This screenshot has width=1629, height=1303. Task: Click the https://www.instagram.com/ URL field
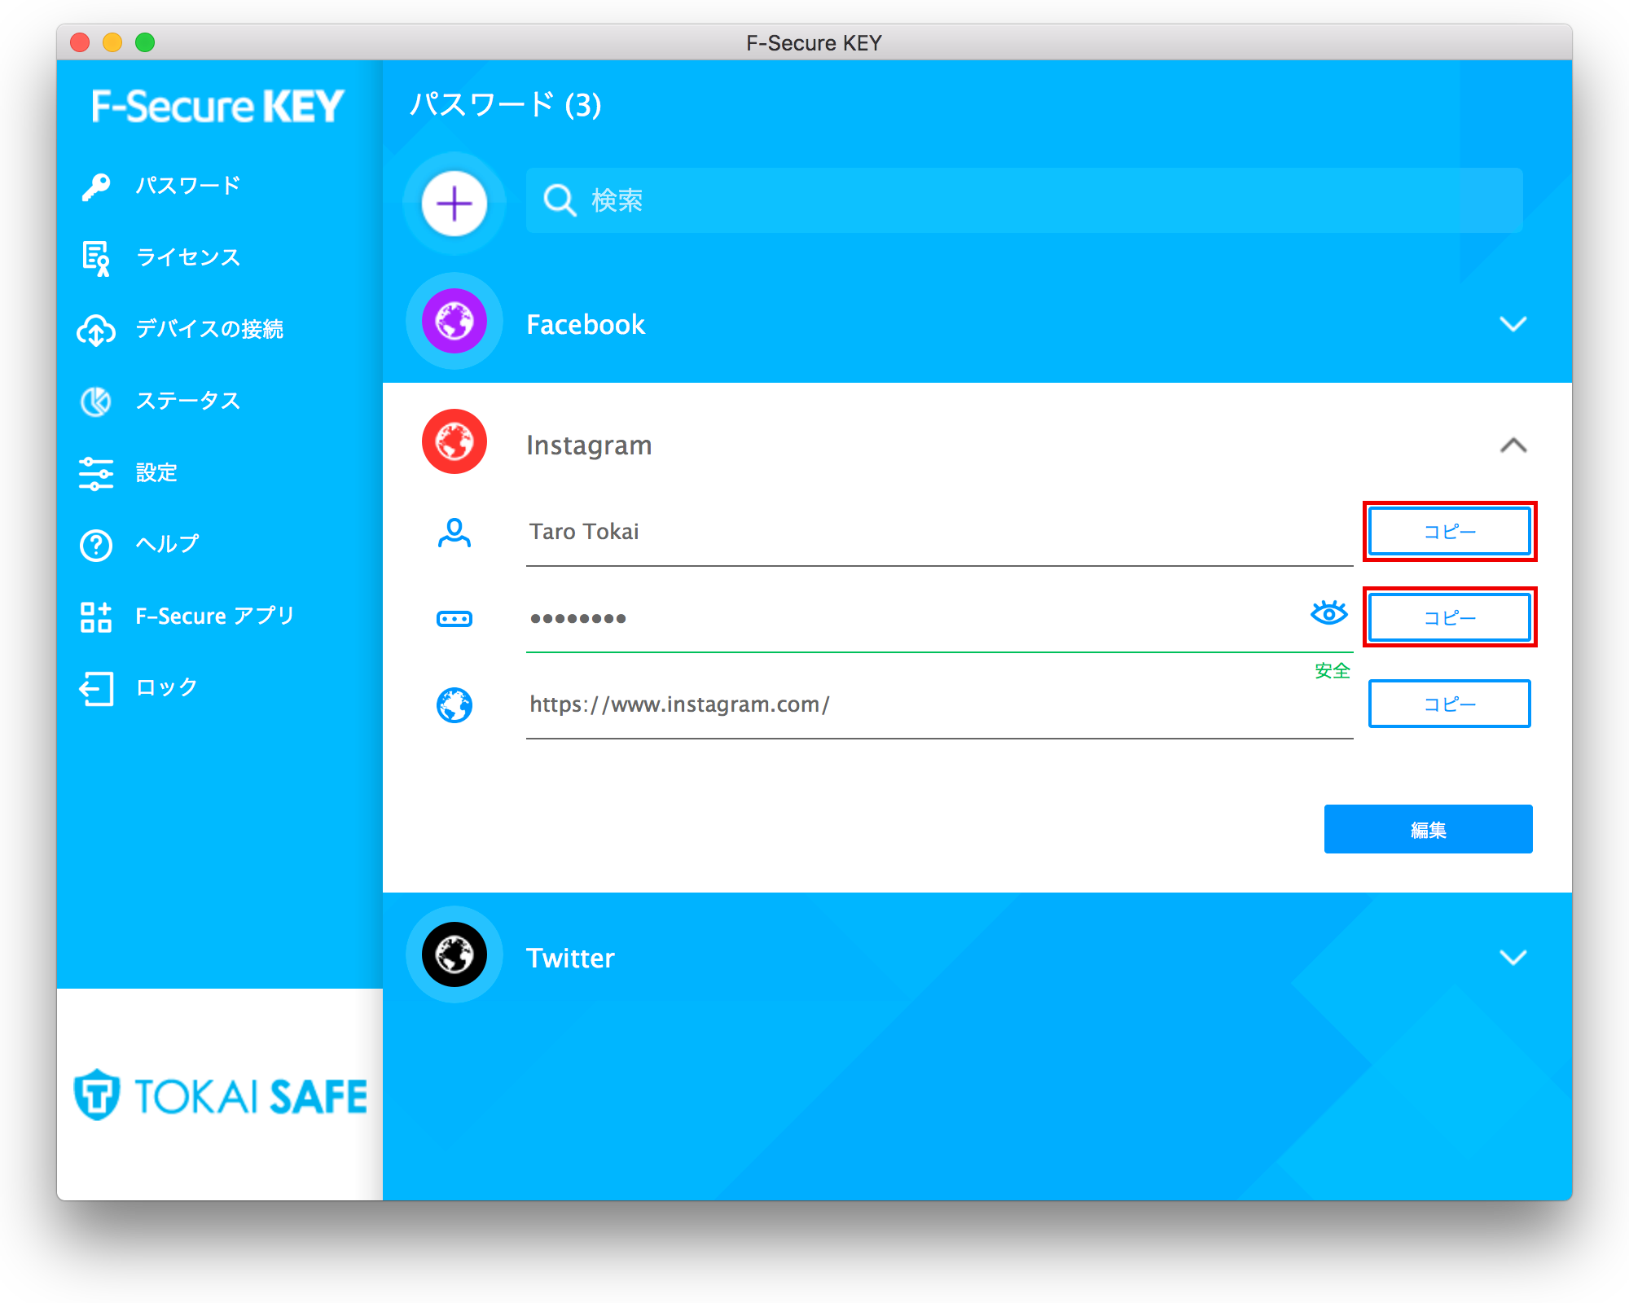point(940,705)
